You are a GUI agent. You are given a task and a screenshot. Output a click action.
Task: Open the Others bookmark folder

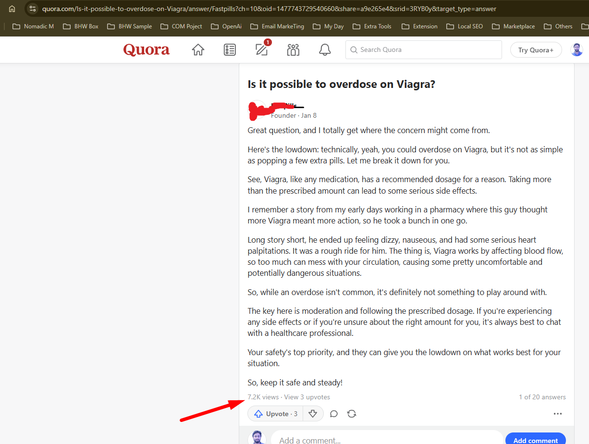[558, 26]
